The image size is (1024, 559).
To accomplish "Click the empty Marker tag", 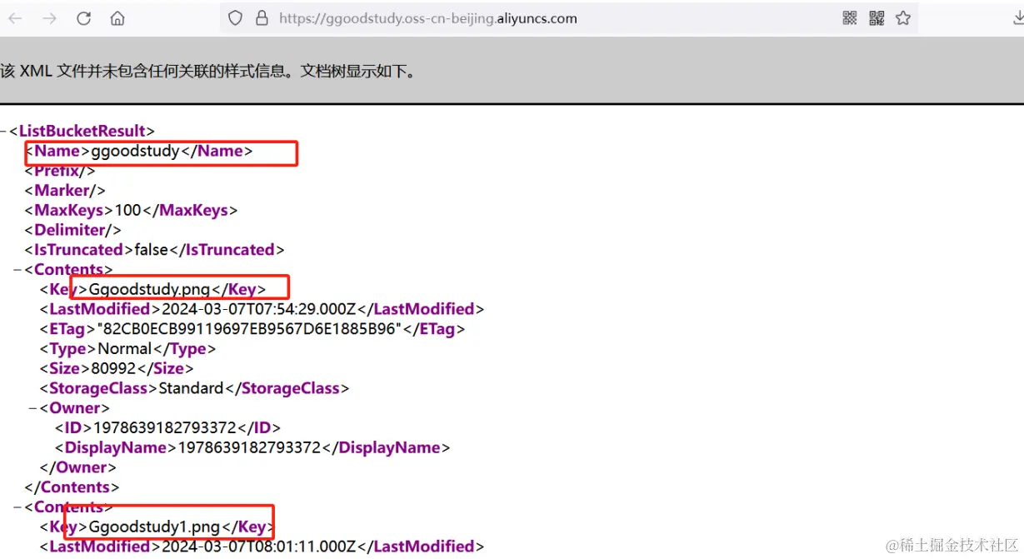I will point(66,191).
